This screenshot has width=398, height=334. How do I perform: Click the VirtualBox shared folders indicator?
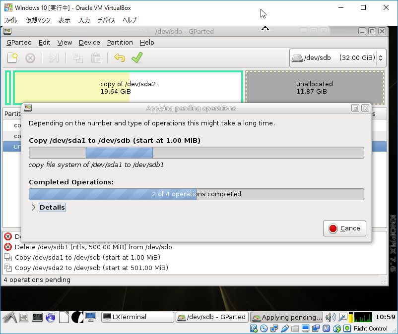295,329
